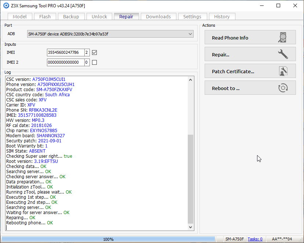The image size is (304, 243).
Task: Click log line HW version MP0.3
Action: 25,120
